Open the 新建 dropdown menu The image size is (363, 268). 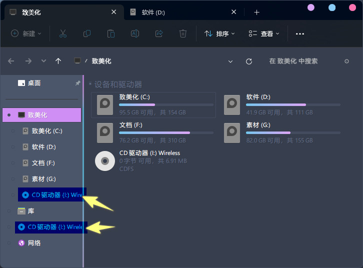click(26, 33)
